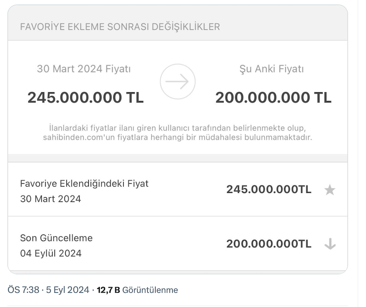Click the '12,7 B' view count
The height and width of the screenshot is (307, 366).
(x=108, y=290)
